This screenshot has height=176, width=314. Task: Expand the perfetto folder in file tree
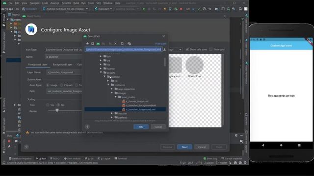pos(112,117)
